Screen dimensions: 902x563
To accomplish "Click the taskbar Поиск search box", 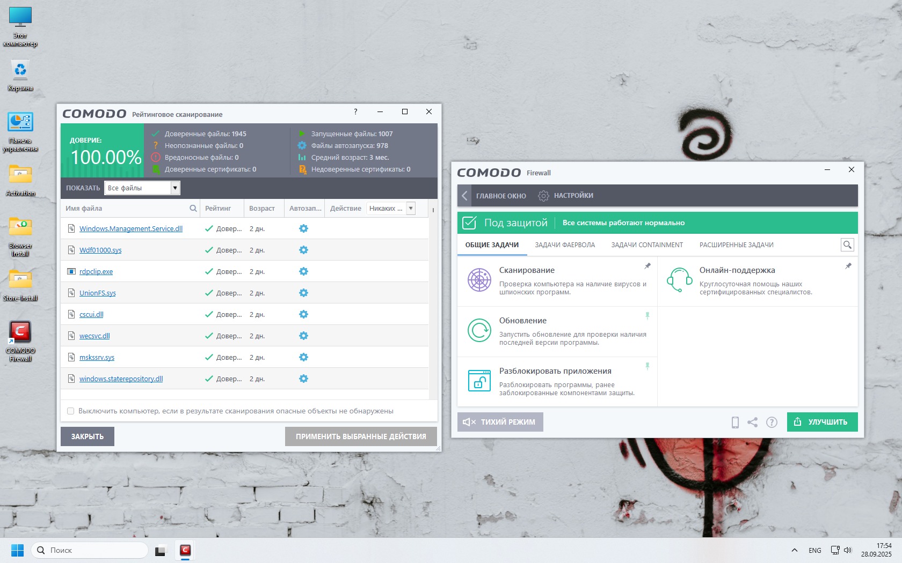I will 90,550.
